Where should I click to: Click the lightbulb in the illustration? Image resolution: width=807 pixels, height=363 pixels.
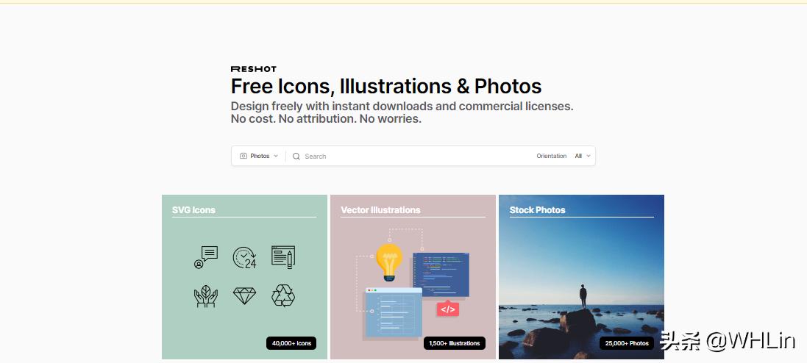[389, 262]
